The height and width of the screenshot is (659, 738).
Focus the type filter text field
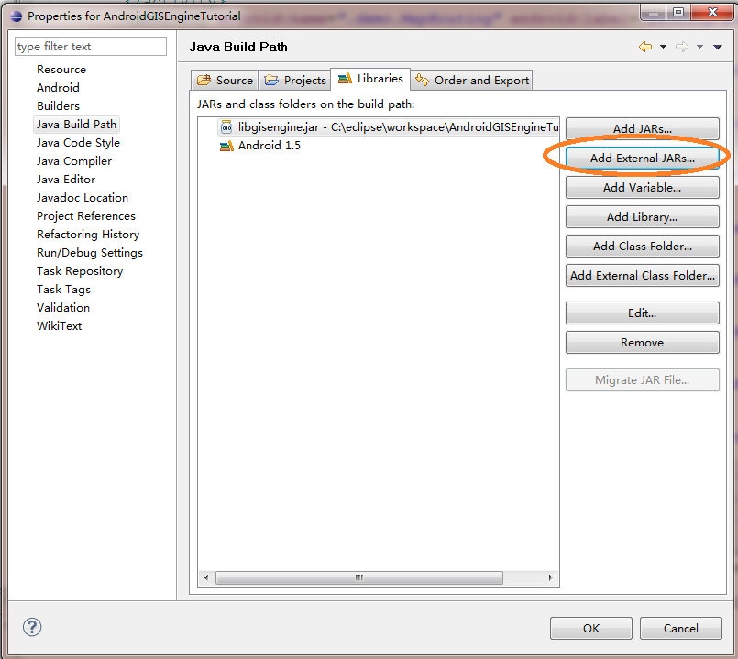91,47
